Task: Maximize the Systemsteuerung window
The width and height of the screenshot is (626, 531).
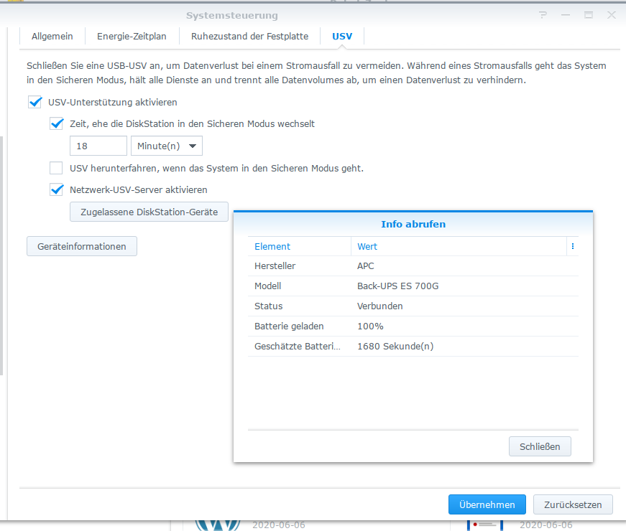Action: (x=589, y=15)
